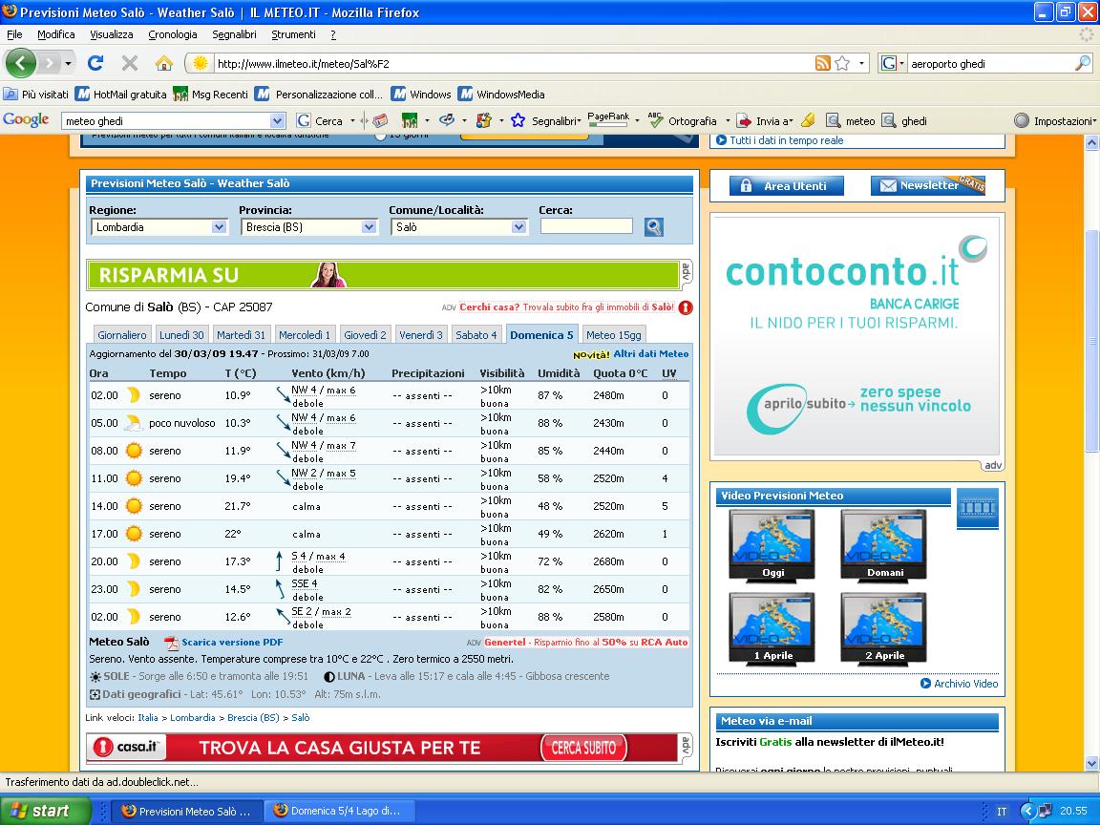Go to the Firefox home page
This screenshot has height=825, width=1100.
point(164,63)
